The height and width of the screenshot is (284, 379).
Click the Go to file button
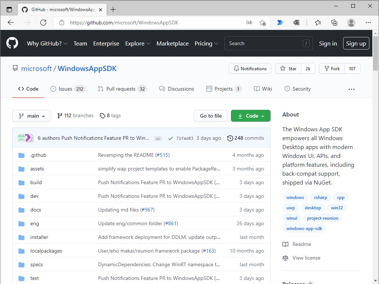click(211, 115)
